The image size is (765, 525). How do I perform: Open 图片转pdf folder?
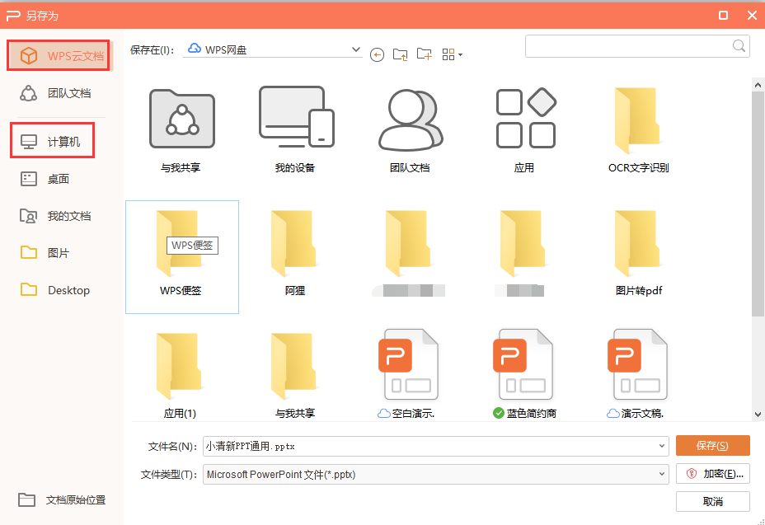(638, 253)
